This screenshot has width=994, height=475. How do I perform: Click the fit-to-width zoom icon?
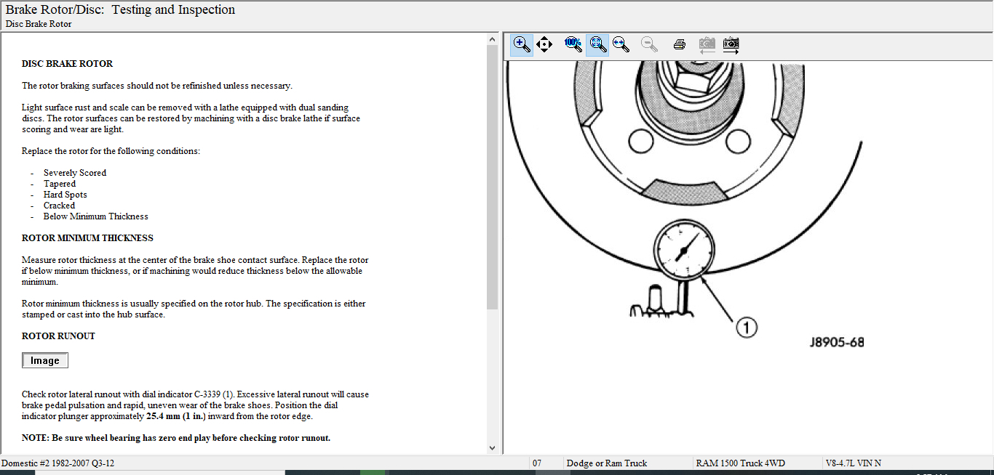point(621,44)
